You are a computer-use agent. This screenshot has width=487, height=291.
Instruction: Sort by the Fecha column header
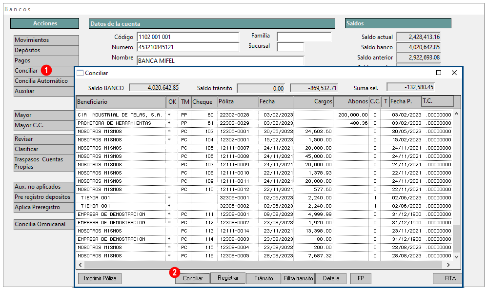[276, 102]
